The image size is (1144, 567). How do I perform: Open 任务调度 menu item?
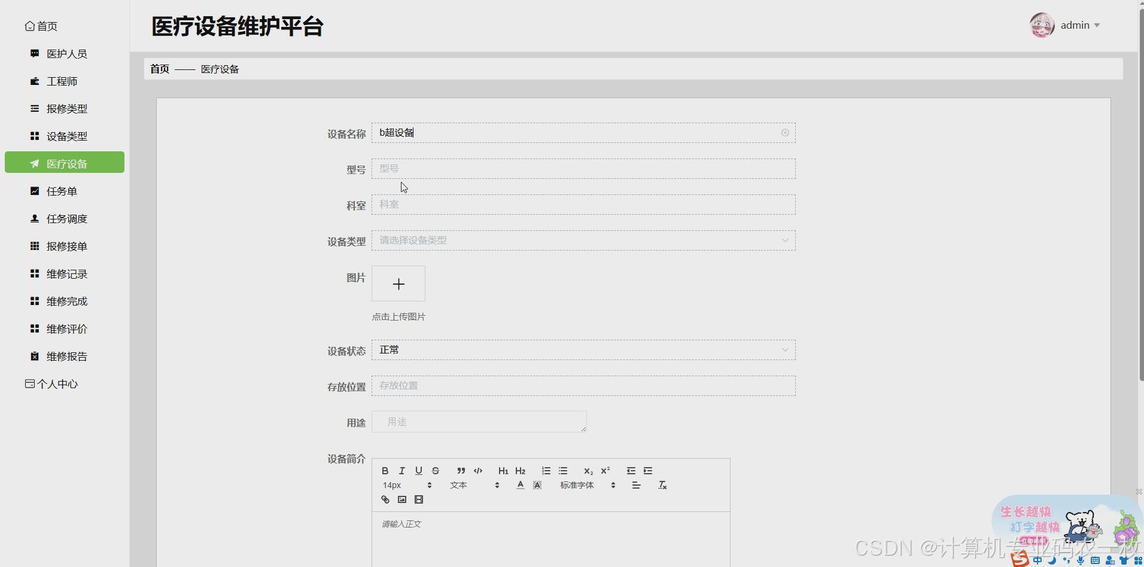[x=65, y=219]
